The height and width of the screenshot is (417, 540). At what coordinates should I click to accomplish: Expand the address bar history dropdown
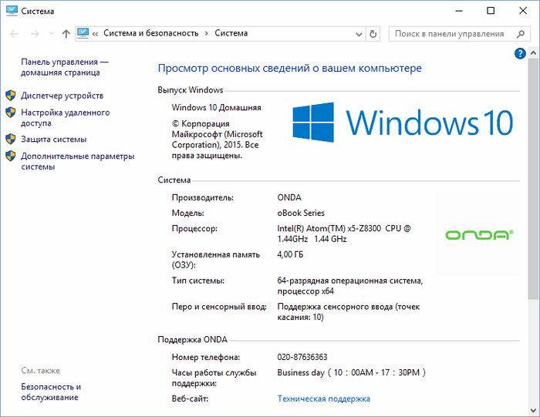point(357,34)
